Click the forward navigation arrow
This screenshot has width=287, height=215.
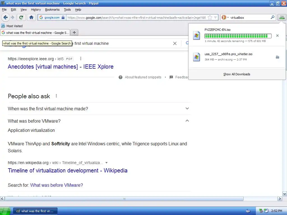[x=12, y=18]
